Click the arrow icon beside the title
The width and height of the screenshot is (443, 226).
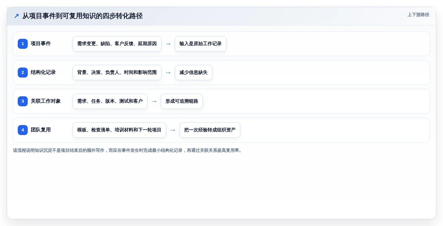16,16
